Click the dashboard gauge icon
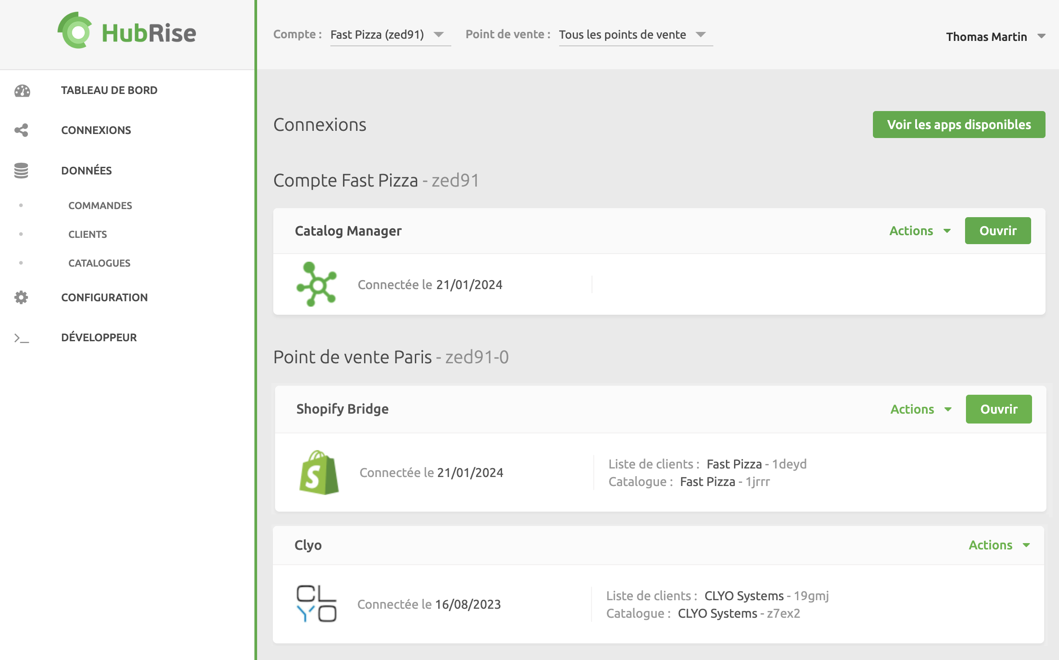1059x660 pixels. (22, 91)
